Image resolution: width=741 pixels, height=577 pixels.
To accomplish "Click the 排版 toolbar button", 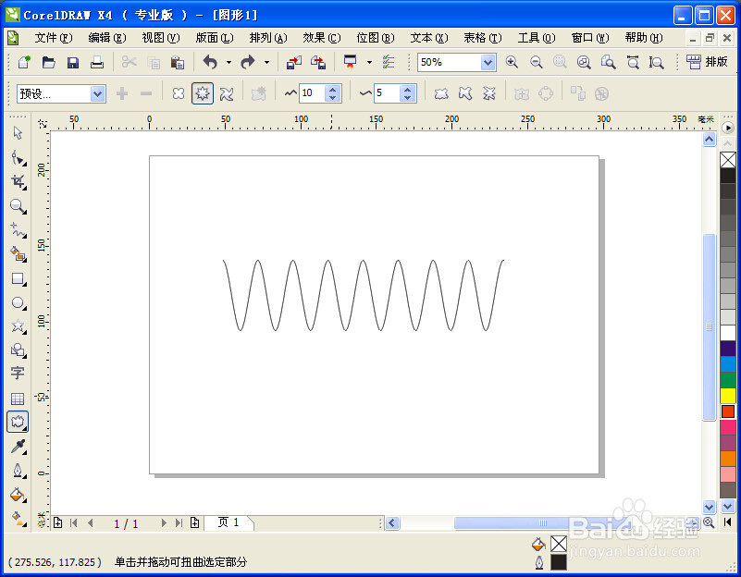I will point(708,62).
